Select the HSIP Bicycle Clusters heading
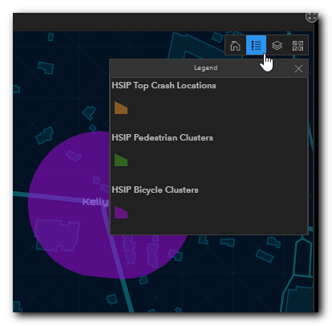The width and height of the screenshot is (332, 326). coord(155,189)
